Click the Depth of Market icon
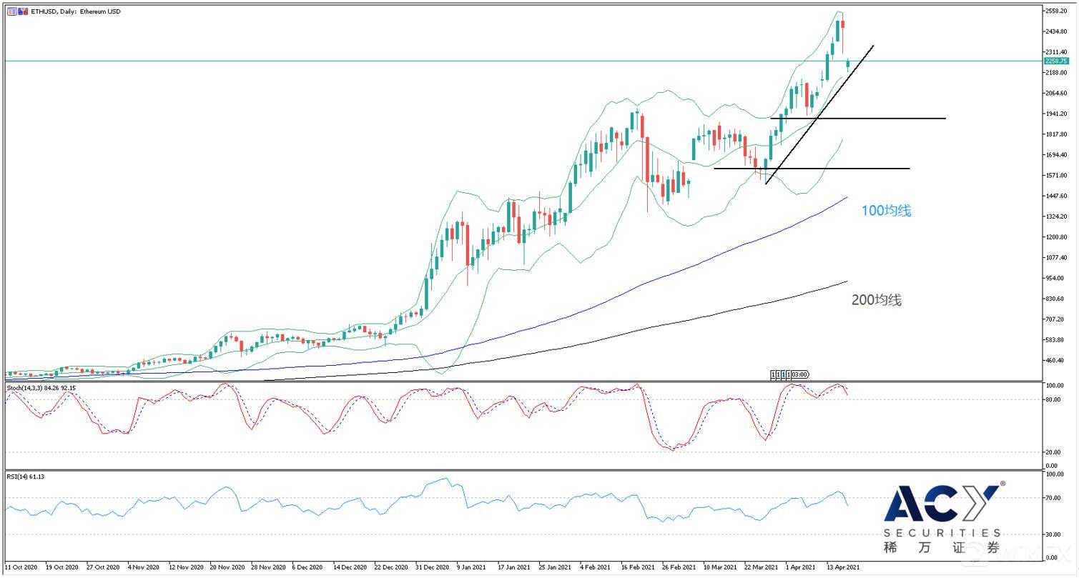 click(21, 11)
